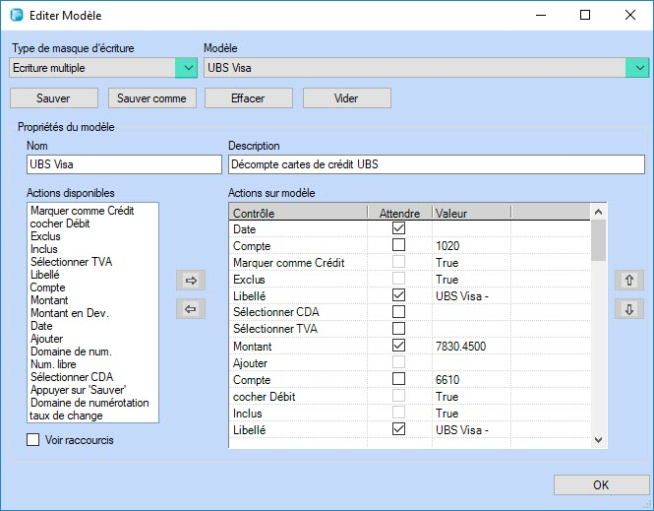Enable Voir raccourcis checkbox
This screenshot has width=654, height=511.
pyautogui.click(x=33, y=439)
